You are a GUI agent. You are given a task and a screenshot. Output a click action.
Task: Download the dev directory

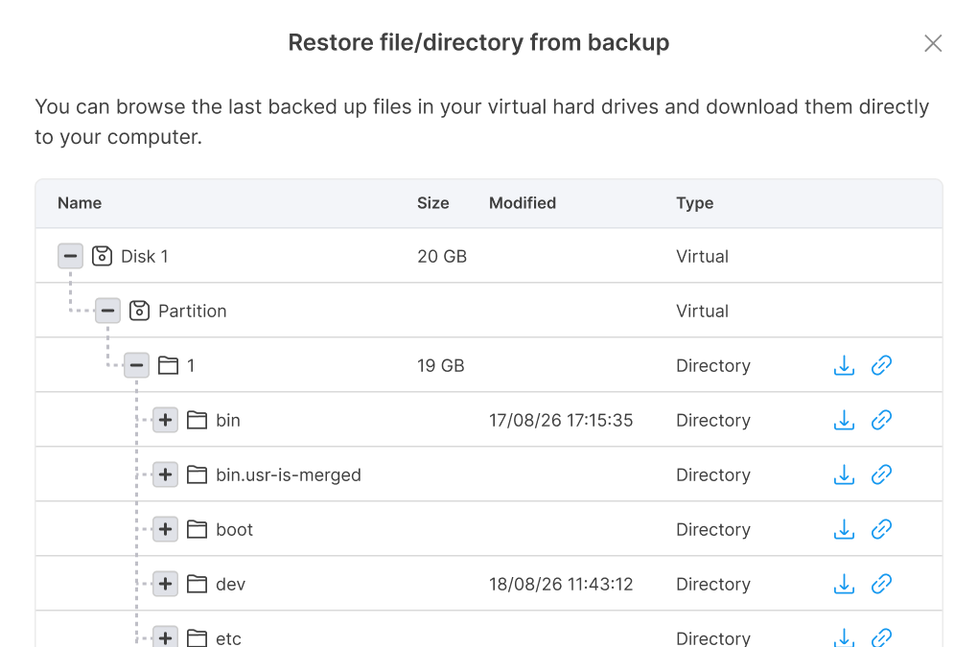pyautogui.click(x=844, y=584)
